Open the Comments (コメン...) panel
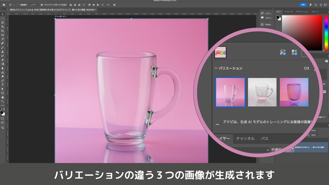The height and width of the screenshot is (185, 329). click(267, 18)
